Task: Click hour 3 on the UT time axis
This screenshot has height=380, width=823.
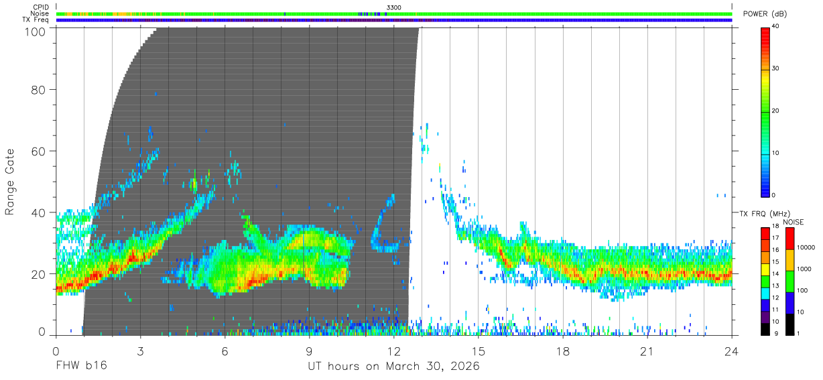Action: click(140, 351)
